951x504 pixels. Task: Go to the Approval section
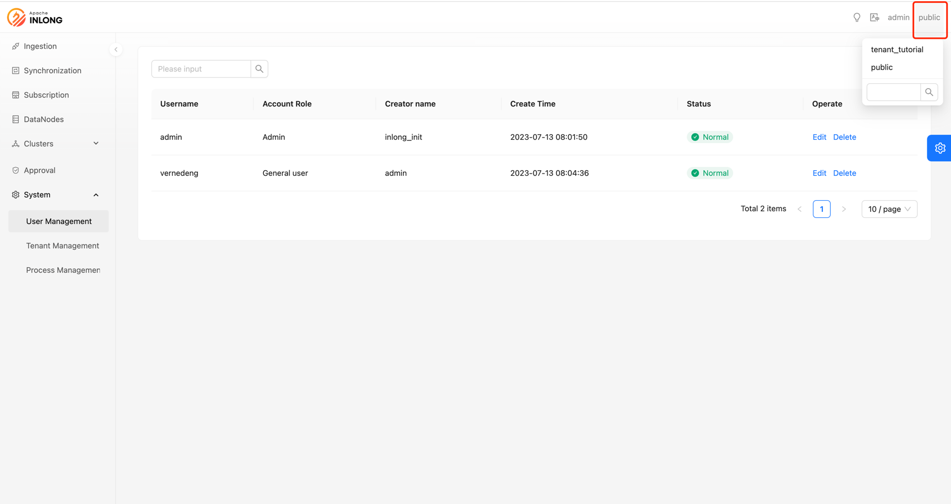[x=39, y=170]
